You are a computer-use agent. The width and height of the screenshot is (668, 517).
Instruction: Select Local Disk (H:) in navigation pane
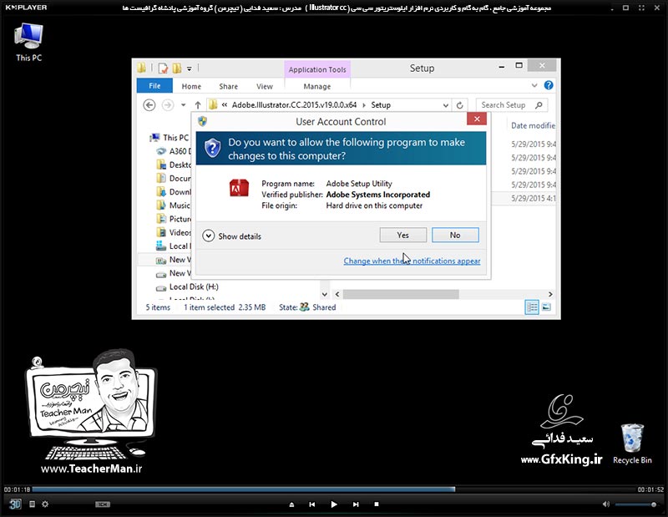(187, 286)
